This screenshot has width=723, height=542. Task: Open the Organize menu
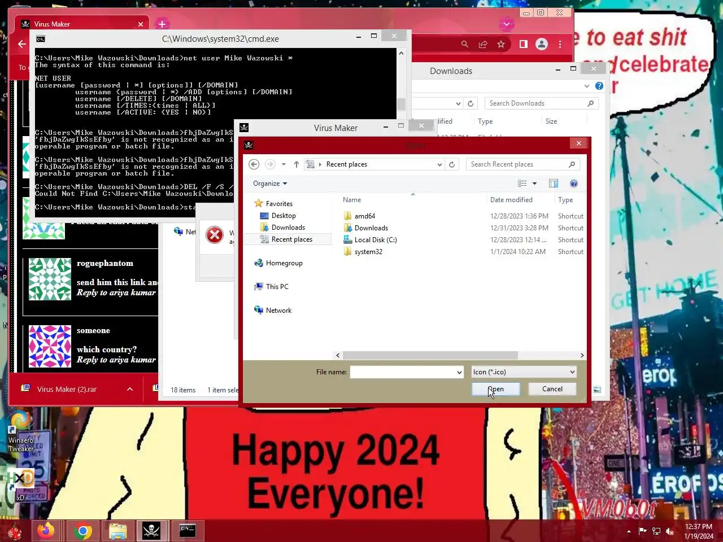(x=270, y=183)
